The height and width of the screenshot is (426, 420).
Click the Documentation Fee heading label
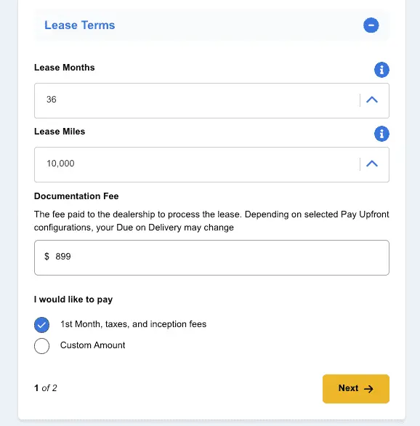[76, 196]
